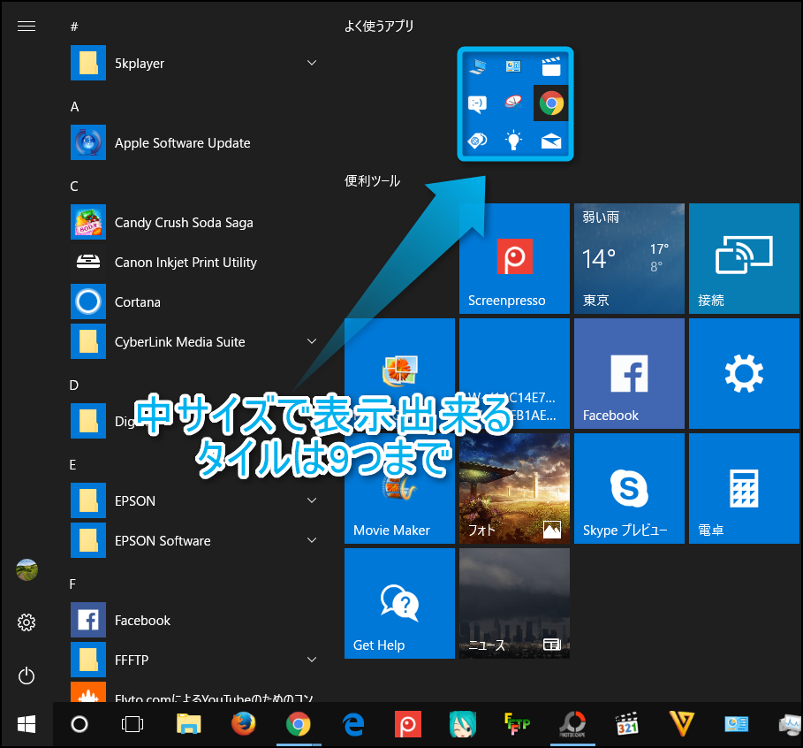Open the Settings gear tile
803x748 pixels.
pos(744,373)
